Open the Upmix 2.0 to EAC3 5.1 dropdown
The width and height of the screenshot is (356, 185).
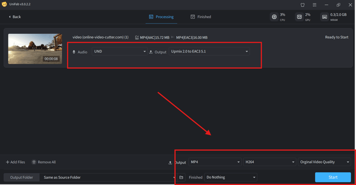click(209, 52)
